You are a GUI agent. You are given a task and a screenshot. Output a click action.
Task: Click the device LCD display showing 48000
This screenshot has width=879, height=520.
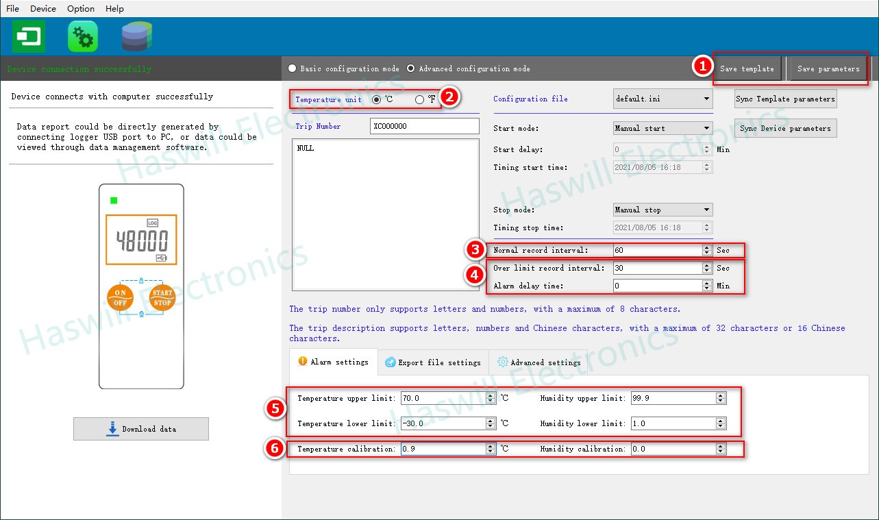point(141,240)
